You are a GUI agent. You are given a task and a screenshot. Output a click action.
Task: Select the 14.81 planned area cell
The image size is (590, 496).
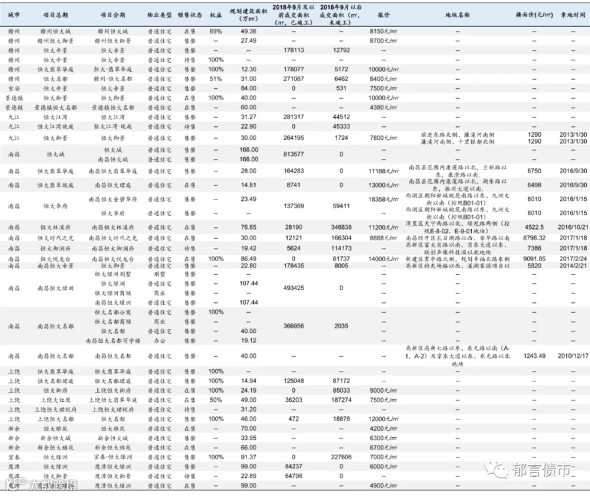pos(248,185)
